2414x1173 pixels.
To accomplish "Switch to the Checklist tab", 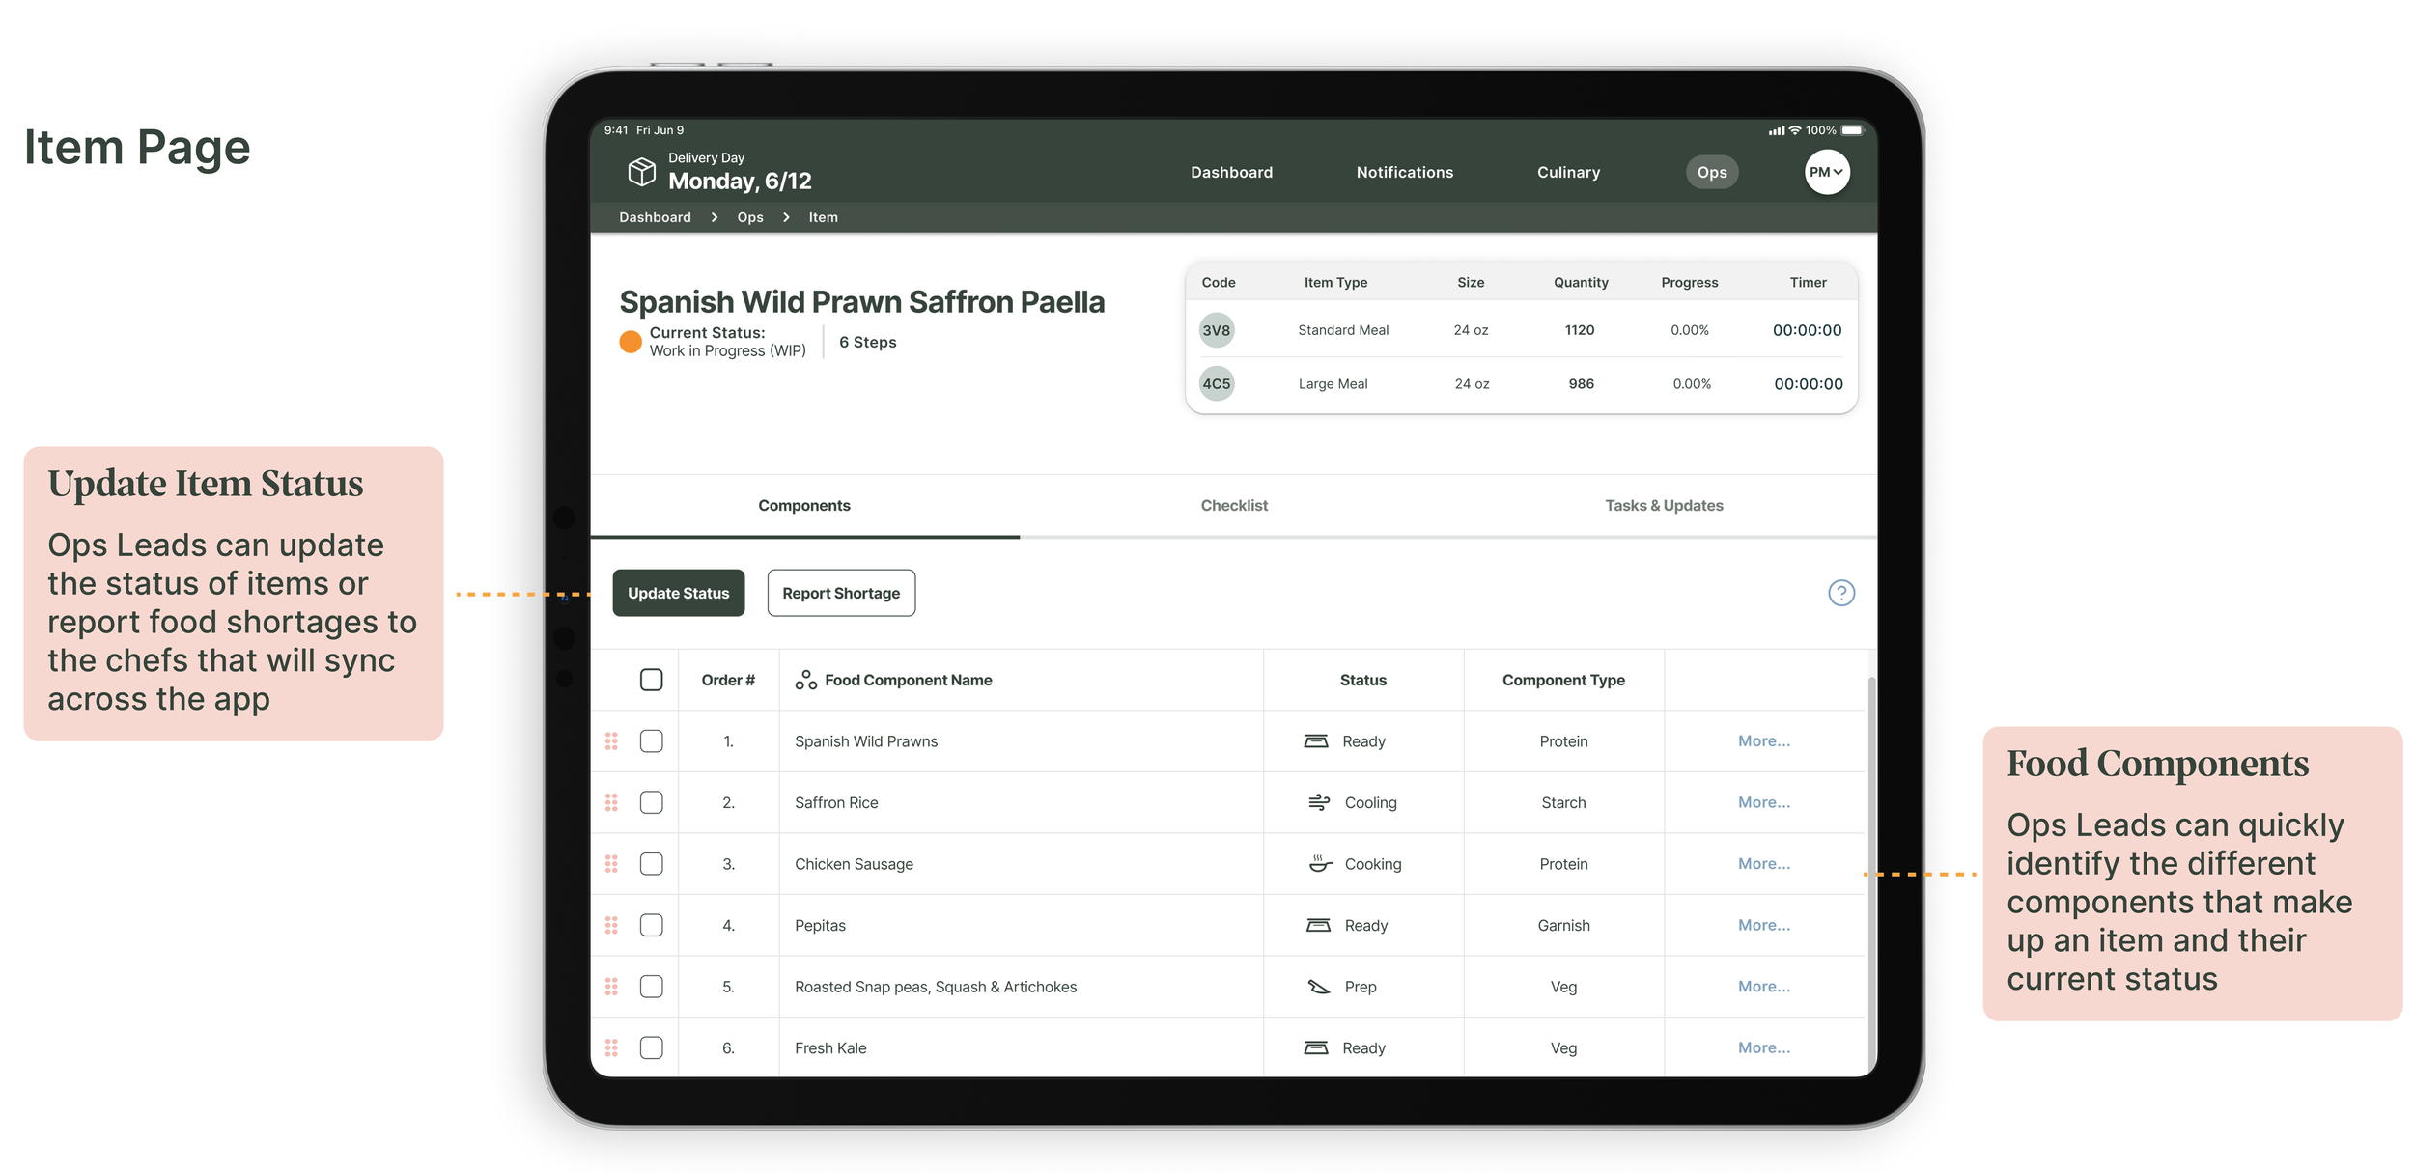I will [x=1233, y=505].
